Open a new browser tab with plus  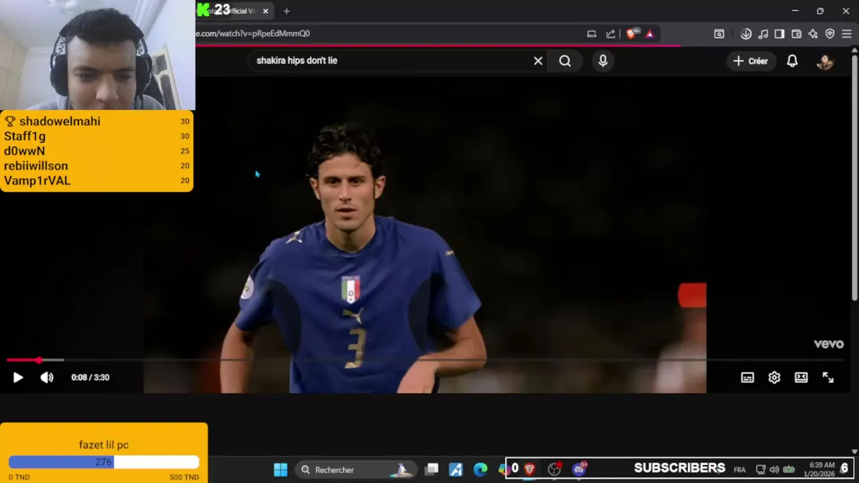[x=287, y=11]
